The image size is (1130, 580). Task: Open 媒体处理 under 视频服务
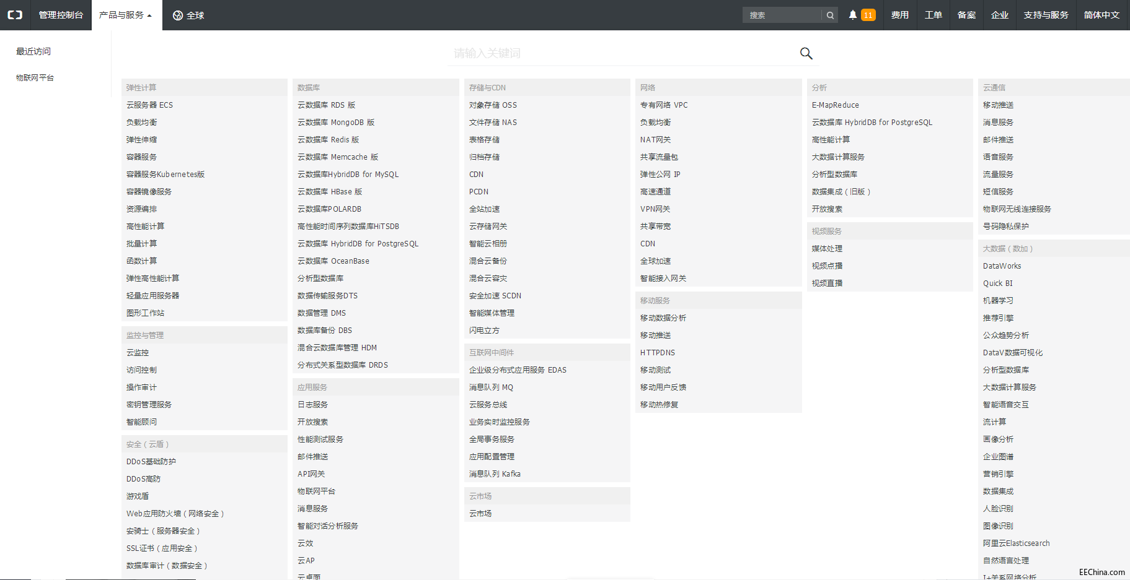827,248
